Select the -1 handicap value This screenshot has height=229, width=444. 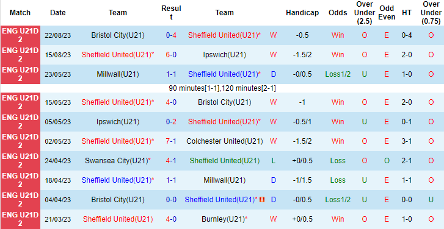pos(302,102)
